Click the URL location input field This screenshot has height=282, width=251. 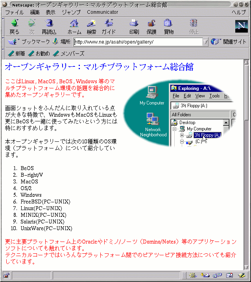tap(138, 42)
